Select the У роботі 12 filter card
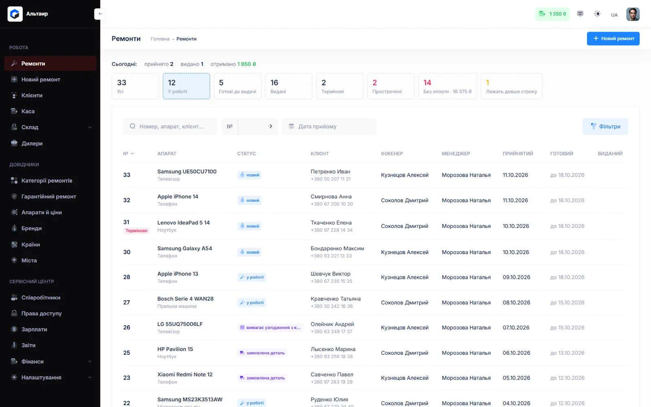The width and height of the screenshot is (651, 407). point(186,86)
